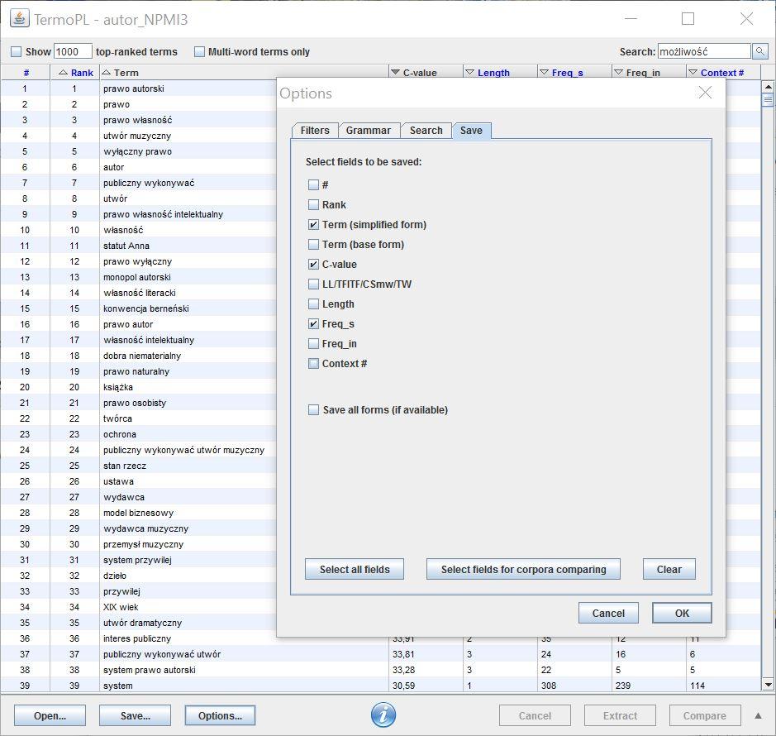Sort by Length column header

coord(500,72)
